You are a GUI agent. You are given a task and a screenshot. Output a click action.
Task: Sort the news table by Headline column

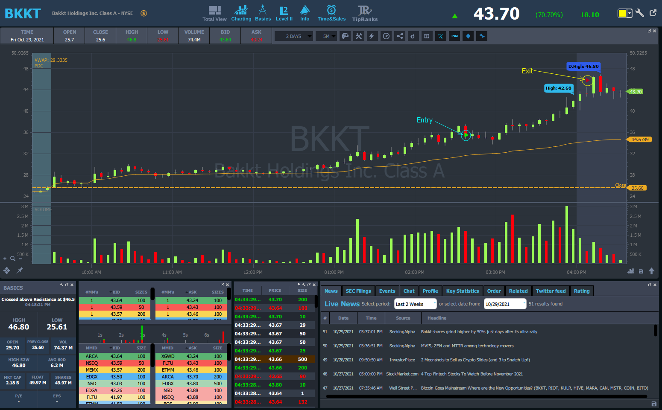tap(437, 318)
